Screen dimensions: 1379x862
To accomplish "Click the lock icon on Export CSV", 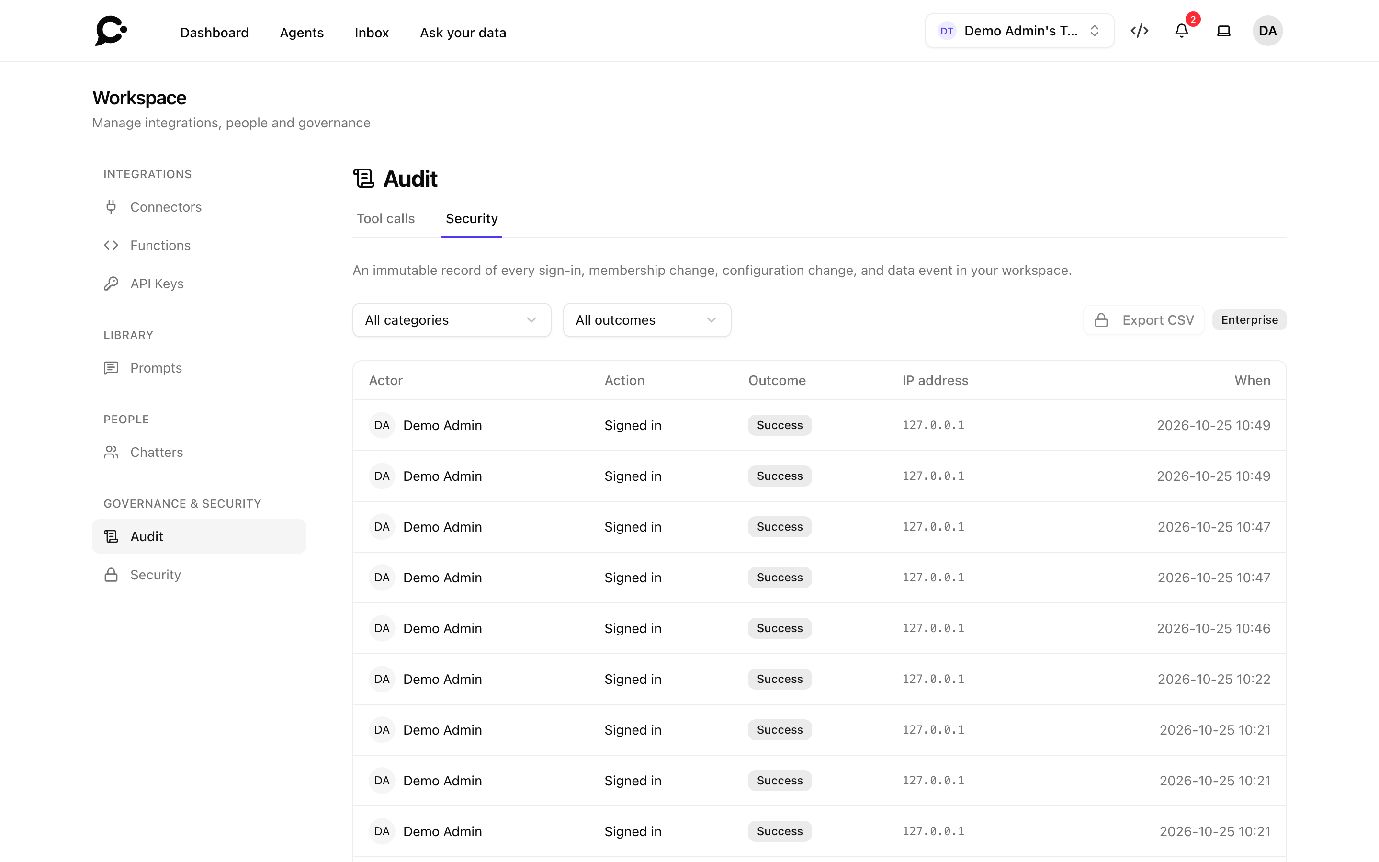I will tap(1101, 320).
